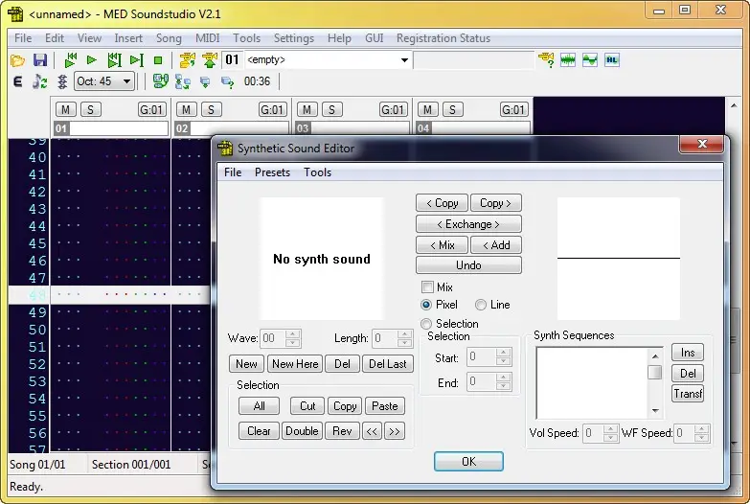
Task: Open the Registration Status menu
Action: (443, 38)
